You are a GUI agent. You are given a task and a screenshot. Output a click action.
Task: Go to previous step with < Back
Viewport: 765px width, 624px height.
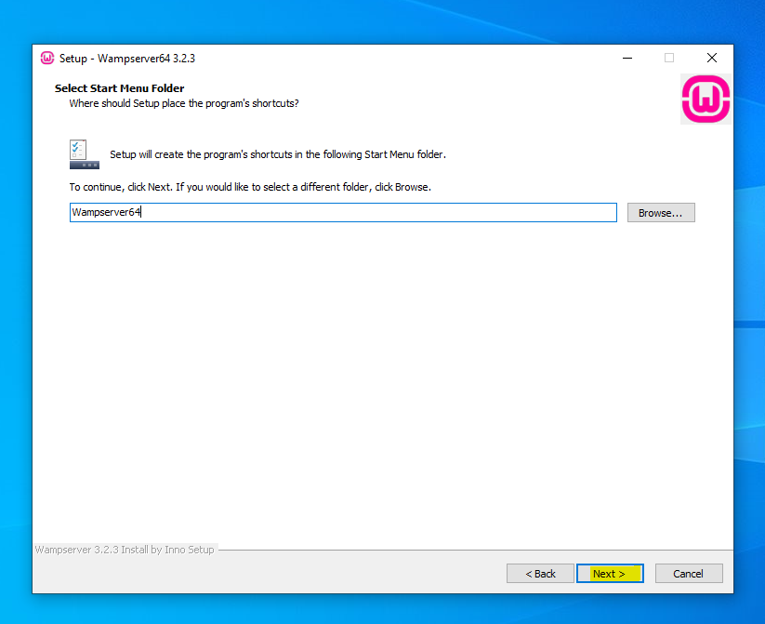tap(540, 574)
